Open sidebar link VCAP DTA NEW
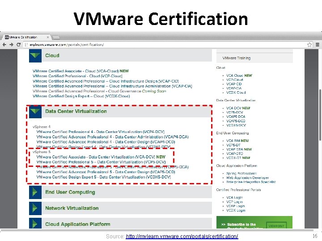 point(239,149)
